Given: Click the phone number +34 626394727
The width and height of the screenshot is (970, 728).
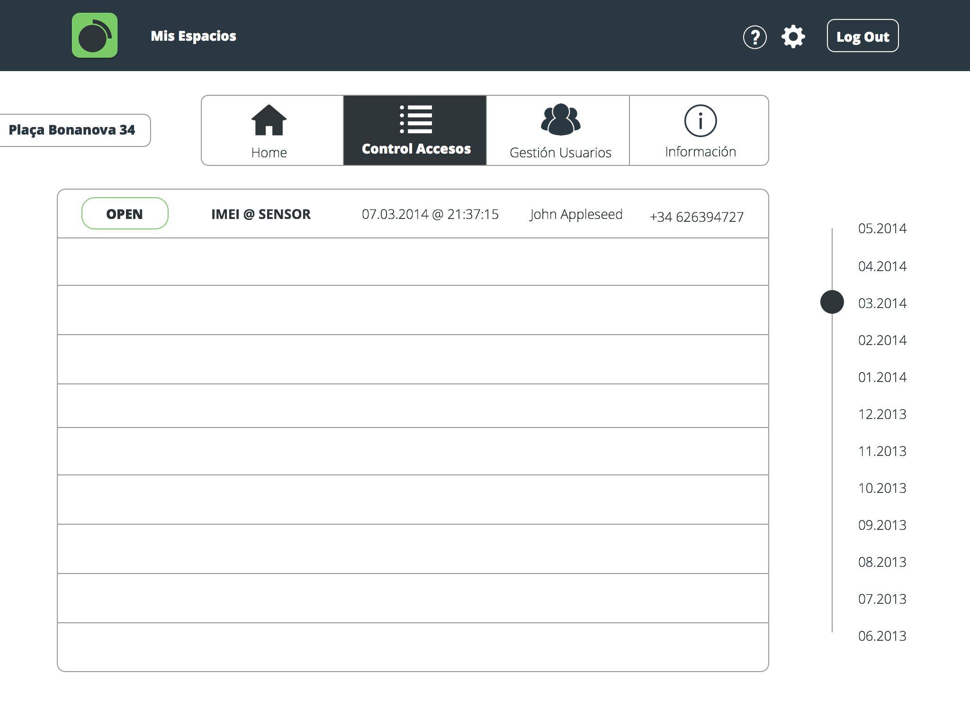Looking at the screenshot, I should click(696, 217).
